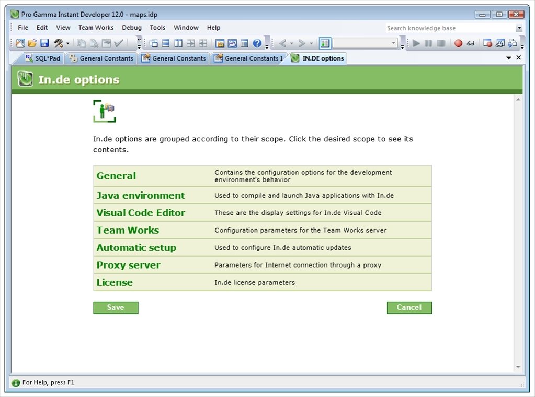Click the back navigation arrow

[x=282, y=43]
